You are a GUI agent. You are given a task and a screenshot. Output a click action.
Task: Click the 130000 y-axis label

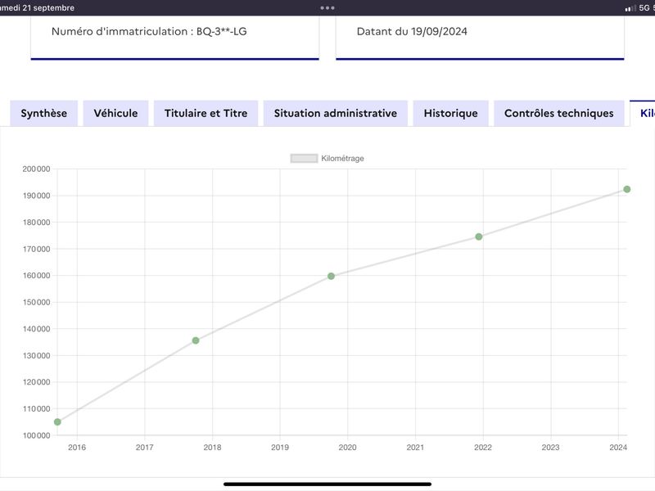point(36,356)
